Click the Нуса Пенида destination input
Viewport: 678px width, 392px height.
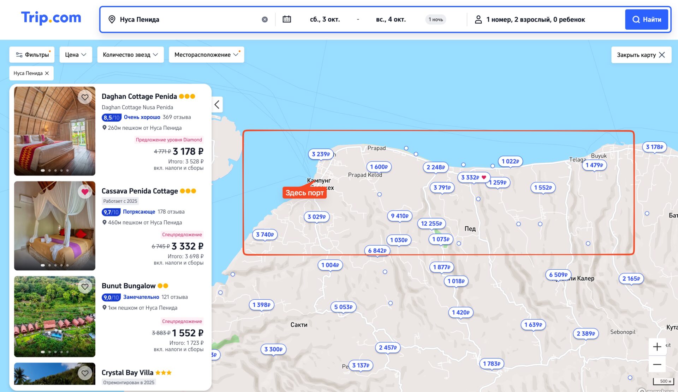(x=187, y=19)
